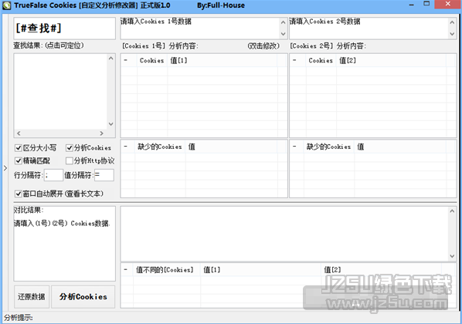The height and width of the screenshot is (324, 462).
Task: Click the large compare output text area
Action: point(284,234)
